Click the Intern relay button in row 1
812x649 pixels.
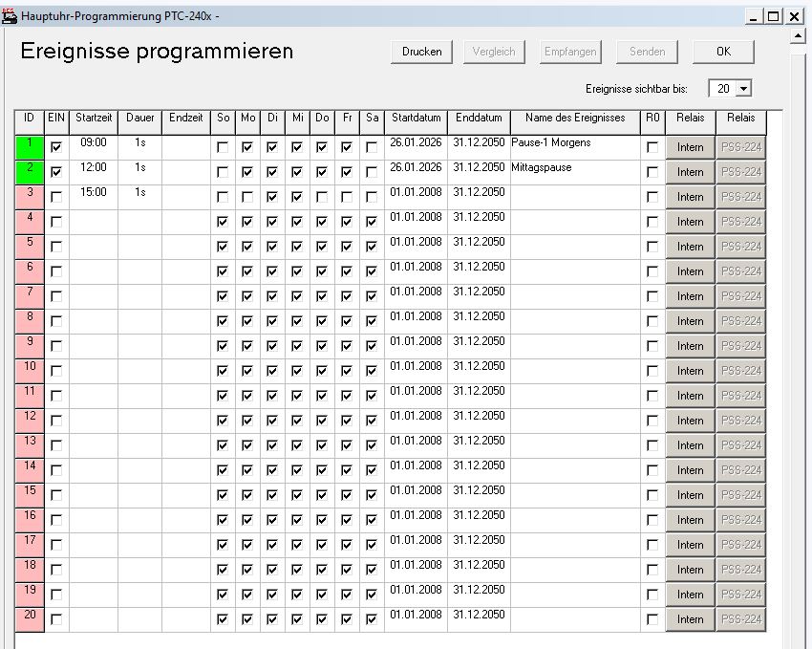click(x=690, y=147)
